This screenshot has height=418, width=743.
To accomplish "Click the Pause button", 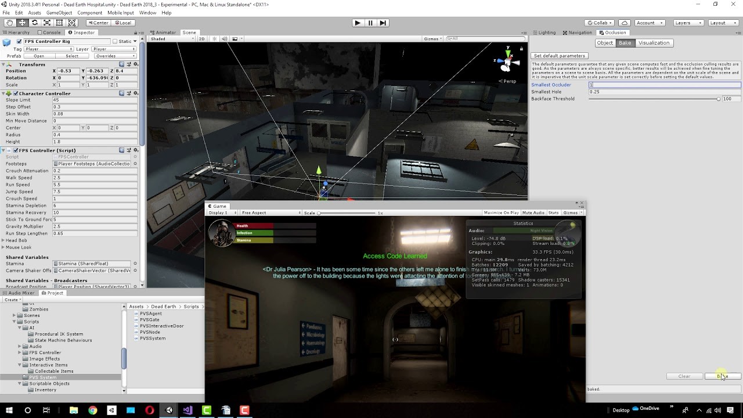I will pyautogui.click(x=370, y=23).
